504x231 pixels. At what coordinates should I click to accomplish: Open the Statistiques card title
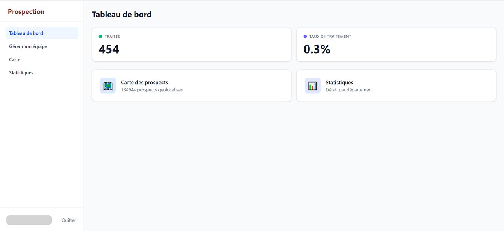(339, 83)
